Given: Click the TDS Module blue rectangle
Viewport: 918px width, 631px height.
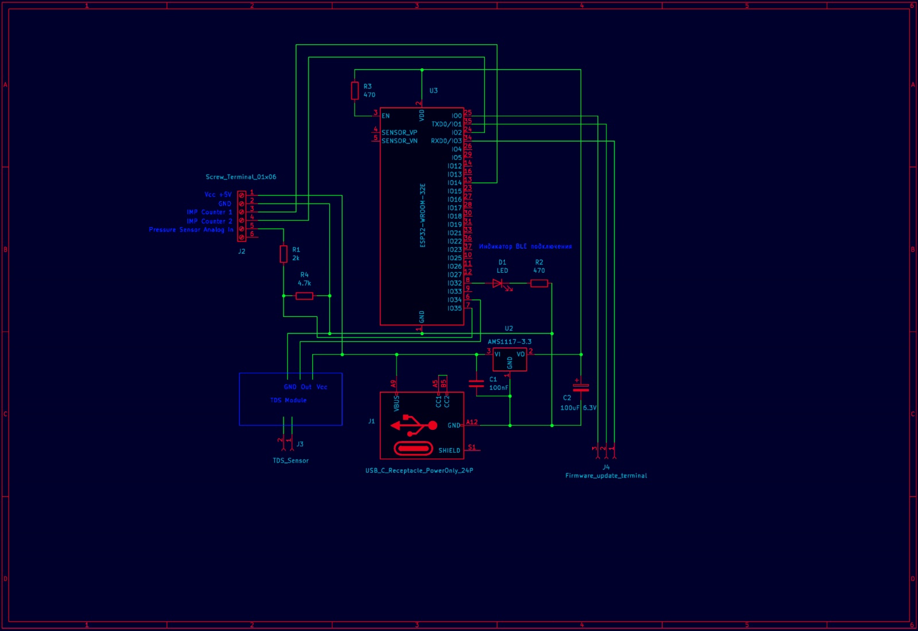Looking at the screenshot, I should pyautogui.click(x=291, y=399).
